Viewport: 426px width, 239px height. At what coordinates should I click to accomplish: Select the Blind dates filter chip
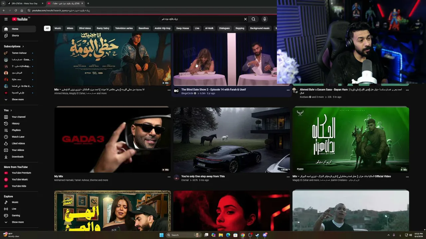[x=85, y=28]
